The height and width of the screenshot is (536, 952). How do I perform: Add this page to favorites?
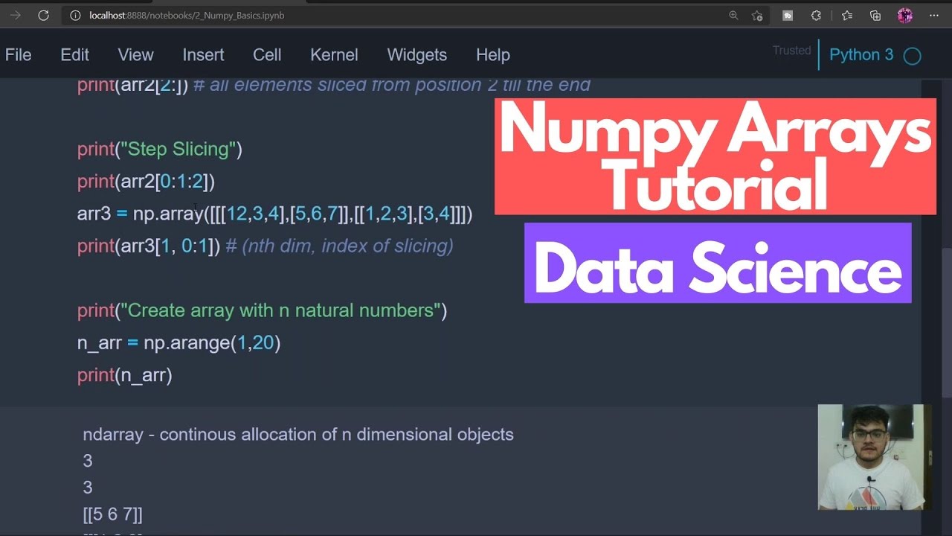[x=757, y=15]
